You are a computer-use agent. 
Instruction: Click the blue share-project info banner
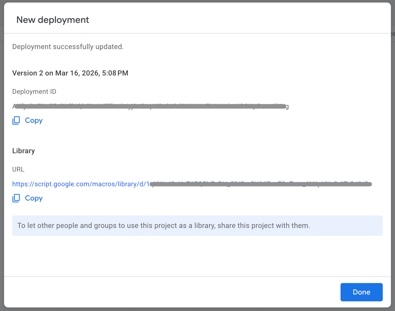(197, 226)
